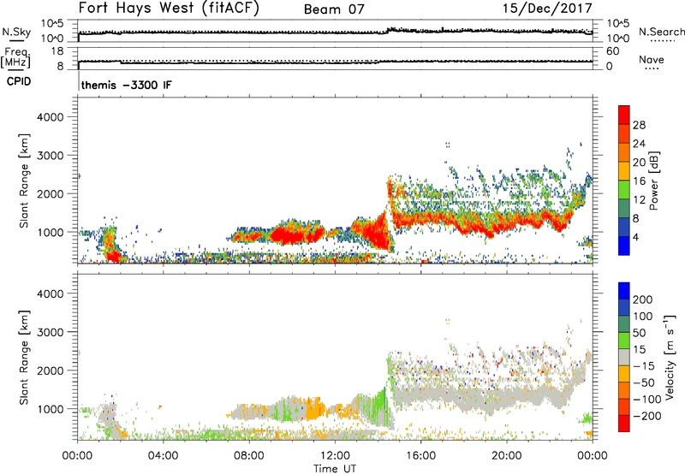Click the '2000' tick of the velocity panel
This screenshot has height=474, width=685.
pyautogui.click(x=50, y=370)
